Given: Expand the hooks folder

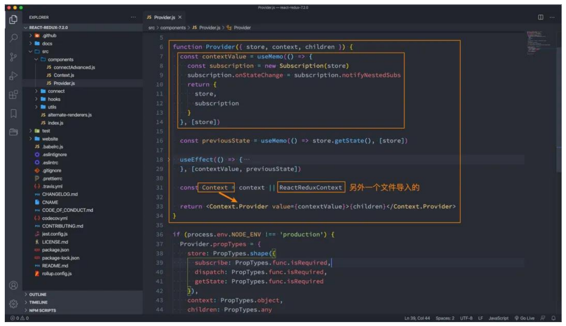Looking at the screenshot, I should pos(83,99).
